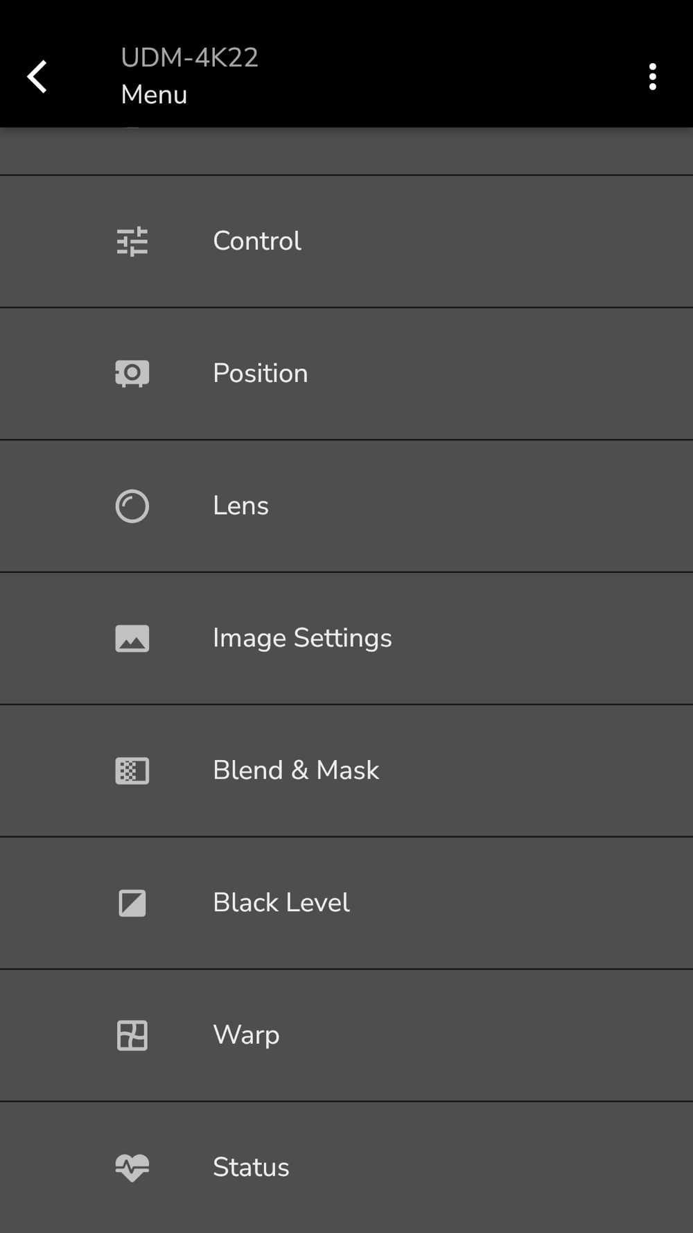Tap the Lens circle icon
Viewport: 693px width, 1233px height.
click(132, 506)
